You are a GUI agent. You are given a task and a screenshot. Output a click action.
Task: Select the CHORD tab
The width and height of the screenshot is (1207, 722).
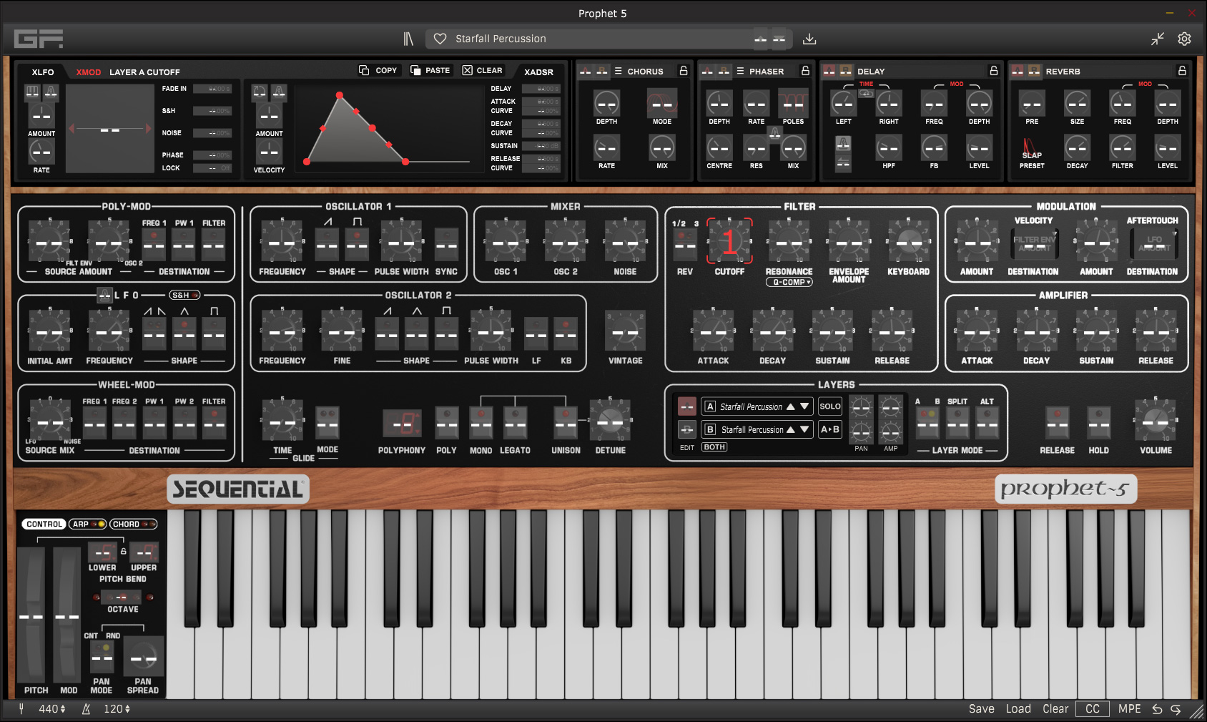click(x=133, y=525)
